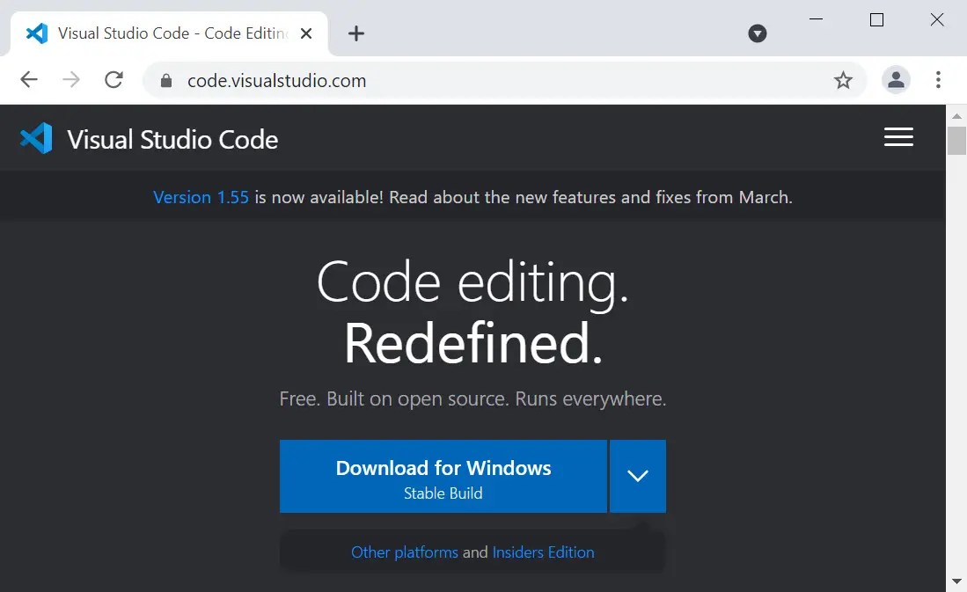The height and width of the screenshot is (592, 967).
Task: Expand download options chevron next to Download
Action: pos(638,476)
